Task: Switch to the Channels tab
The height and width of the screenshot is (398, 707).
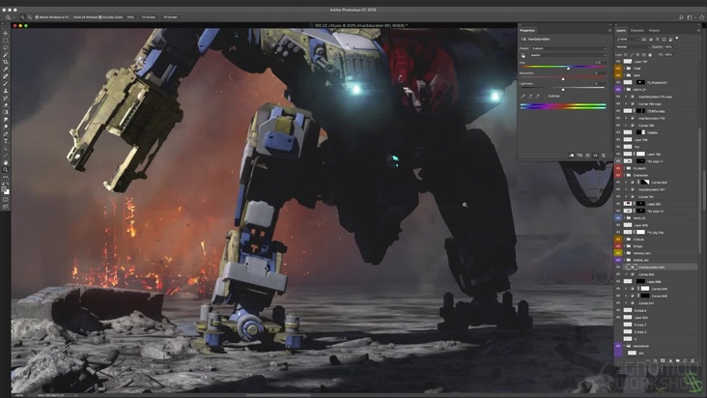Action: (637, 31)
